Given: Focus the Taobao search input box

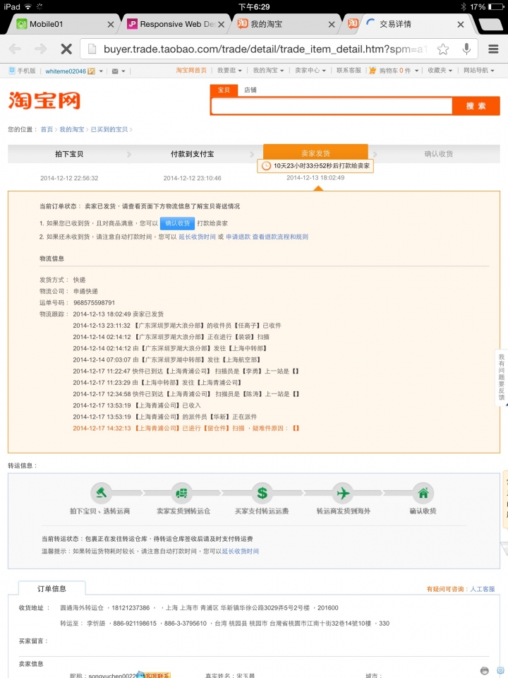Looking at the screenshot, I should 332,106.
